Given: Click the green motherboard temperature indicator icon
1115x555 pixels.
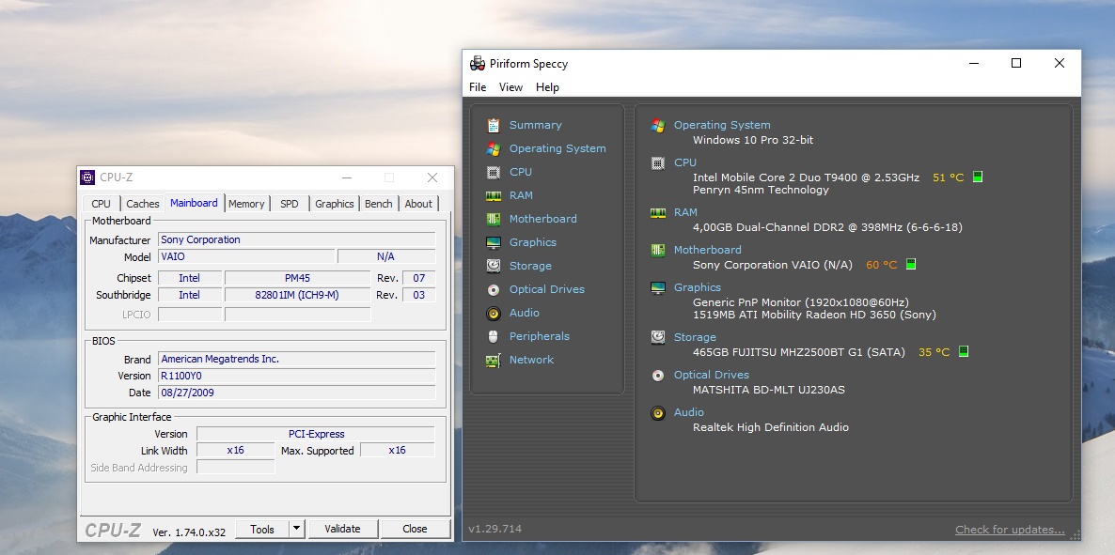Looking at the screenshot, I should (911, 265).
